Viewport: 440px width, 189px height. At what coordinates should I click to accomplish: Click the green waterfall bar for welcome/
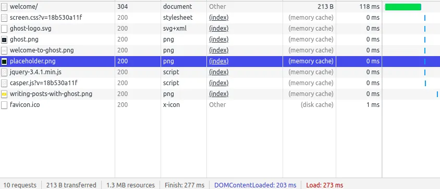tap(403, 7)
